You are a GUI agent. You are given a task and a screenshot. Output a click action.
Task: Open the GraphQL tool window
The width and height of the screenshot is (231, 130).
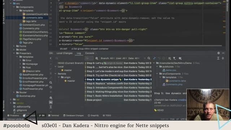93,116
